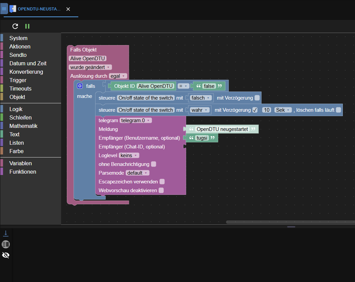Open the Trigger category in the toolbox
This screenshot has height=282, width=355.
pyautogui.click(x=18, y=80)
